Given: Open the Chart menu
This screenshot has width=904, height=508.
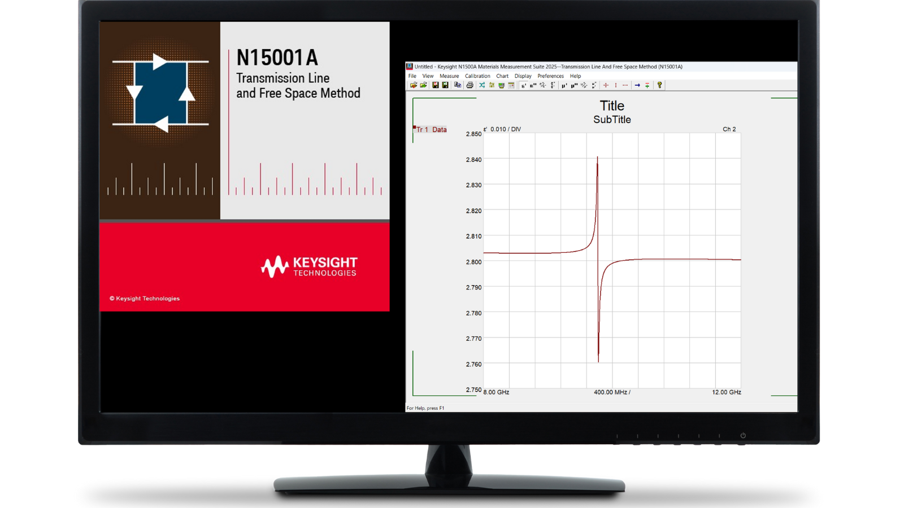Looking at the screenshot, I should point(502,76).
